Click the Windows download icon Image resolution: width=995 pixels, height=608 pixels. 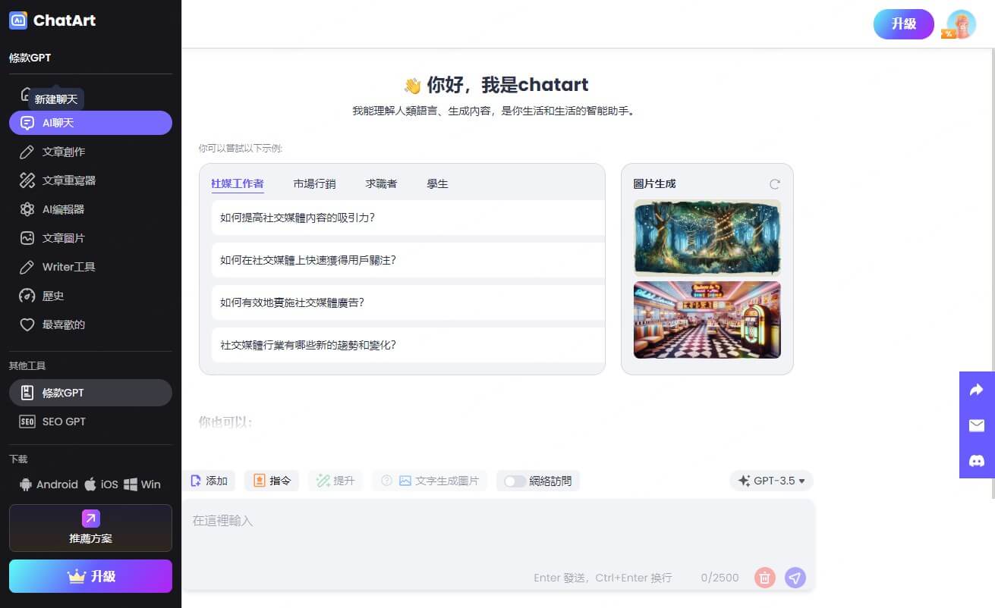pos(131,484)
